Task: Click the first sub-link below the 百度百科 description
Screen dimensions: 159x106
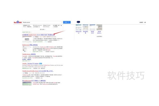Action: [x=24, y=59]
